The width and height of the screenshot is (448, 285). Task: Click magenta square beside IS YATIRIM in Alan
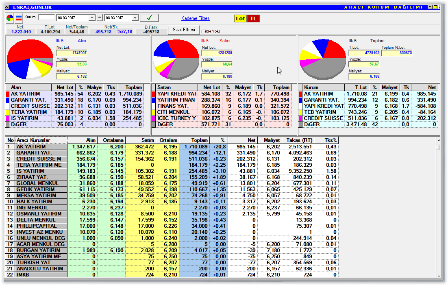point(7,118)
